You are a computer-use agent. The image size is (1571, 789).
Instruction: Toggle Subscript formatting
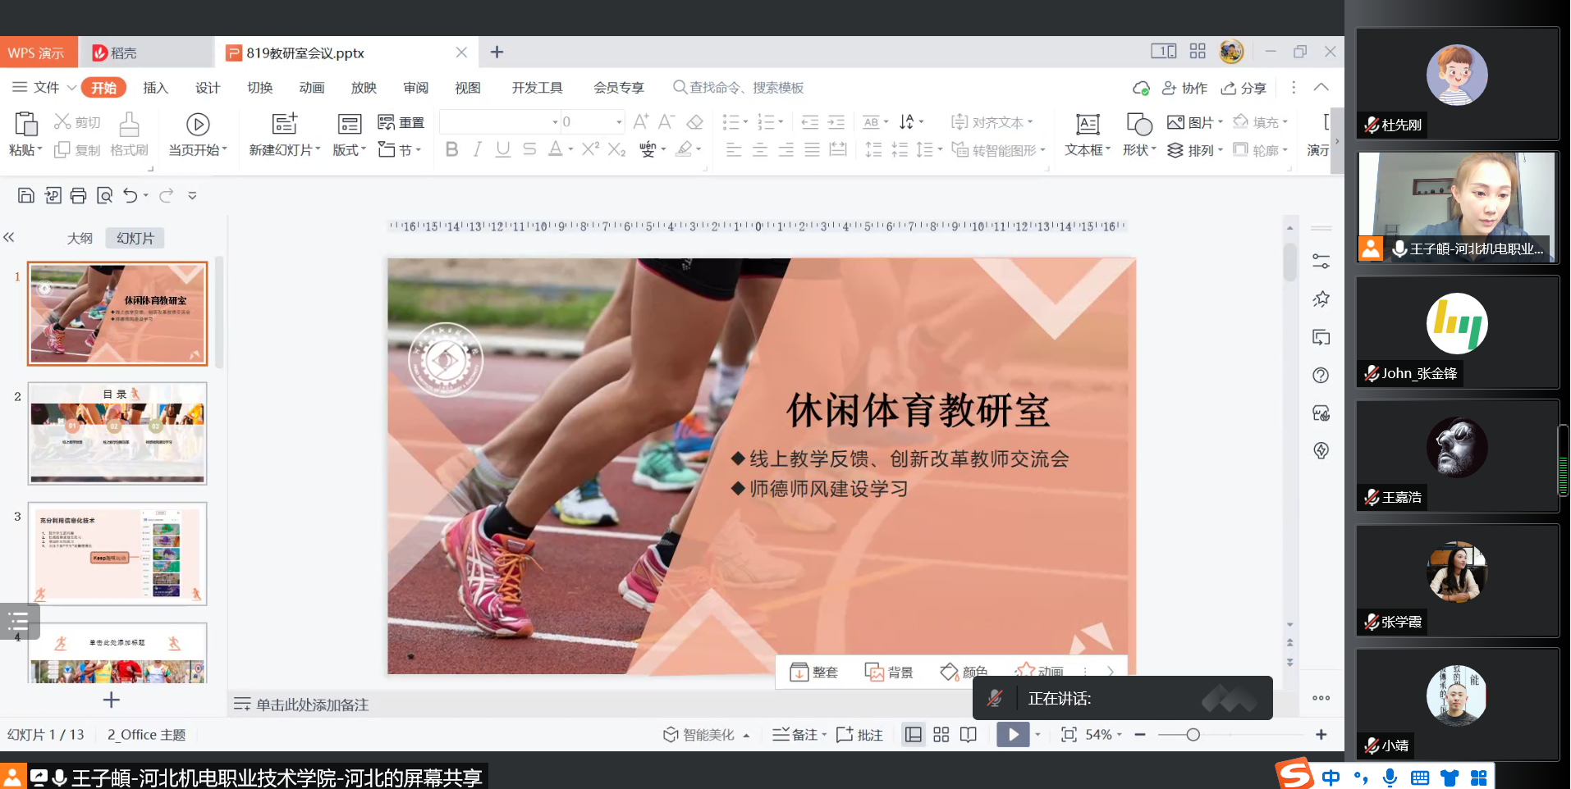(x=617, y=149)
